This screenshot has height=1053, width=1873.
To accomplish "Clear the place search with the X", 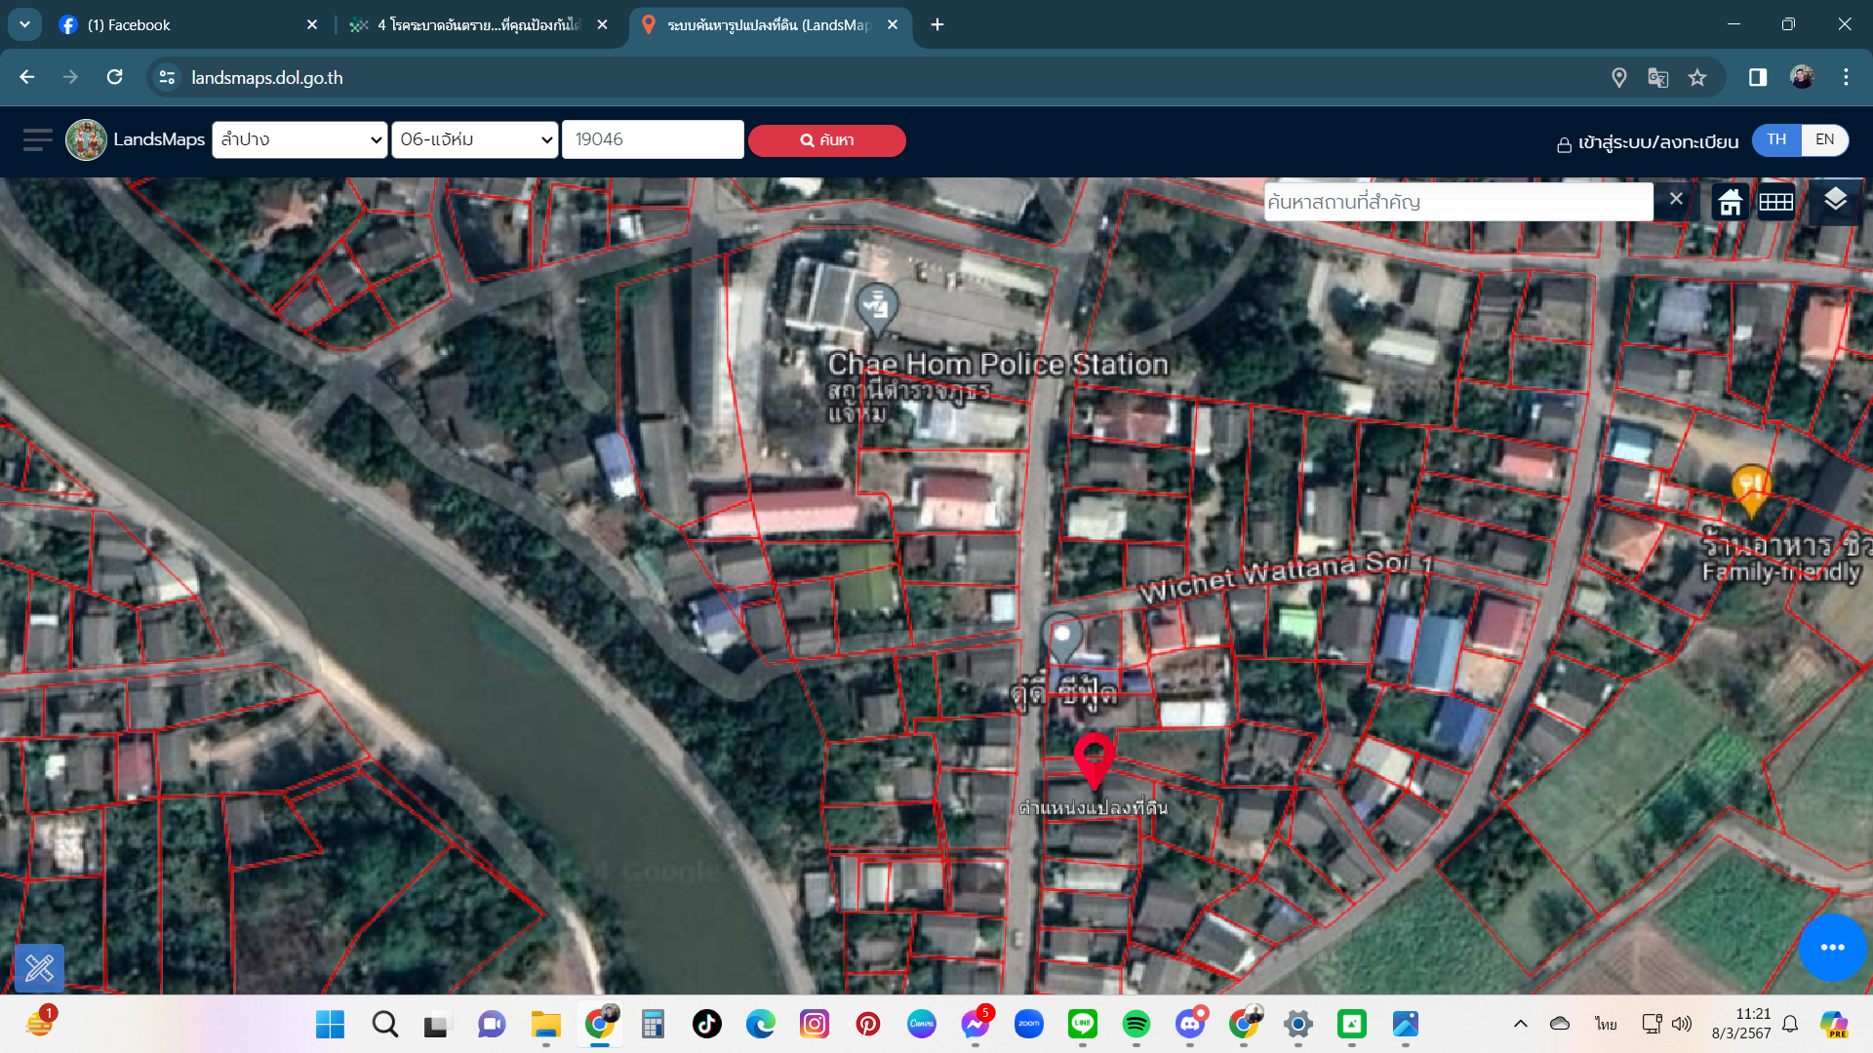I will (x=1676, y=199).
